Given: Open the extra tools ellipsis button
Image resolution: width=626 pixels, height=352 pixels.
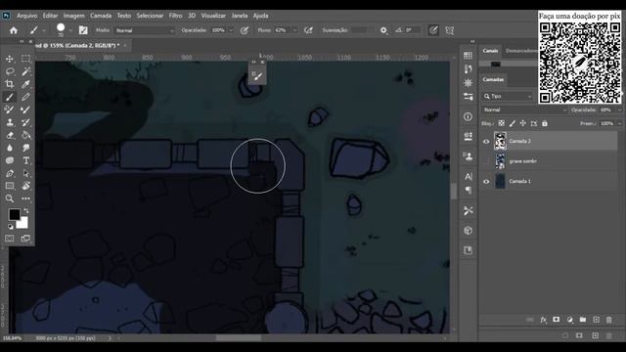Looking at the screenshot, I should coord(26,198).
